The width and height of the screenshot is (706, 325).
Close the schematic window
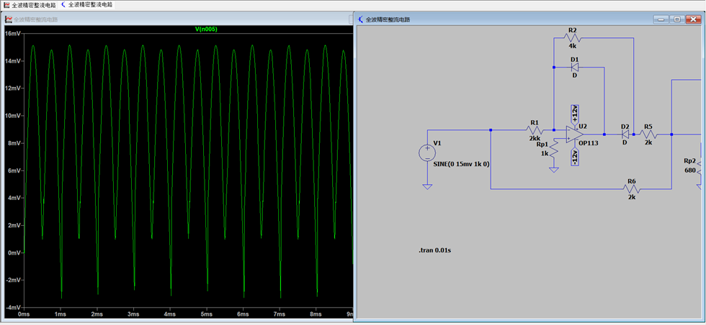point(693,19)
